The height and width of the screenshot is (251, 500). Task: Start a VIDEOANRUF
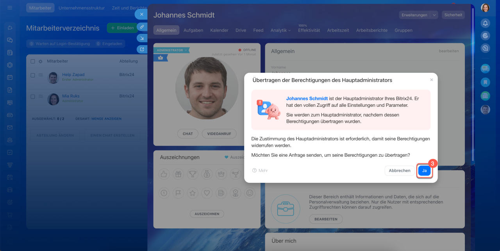tap(219, 134)
